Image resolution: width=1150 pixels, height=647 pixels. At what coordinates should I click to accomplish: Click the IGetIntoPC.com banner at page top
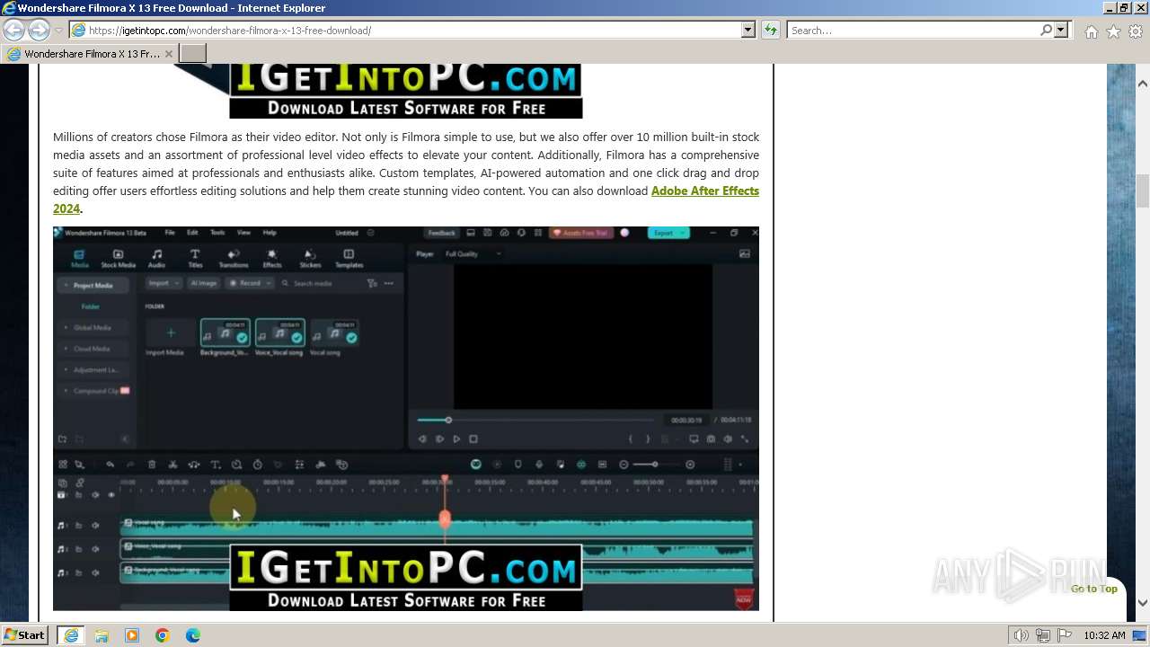[405, 91]
